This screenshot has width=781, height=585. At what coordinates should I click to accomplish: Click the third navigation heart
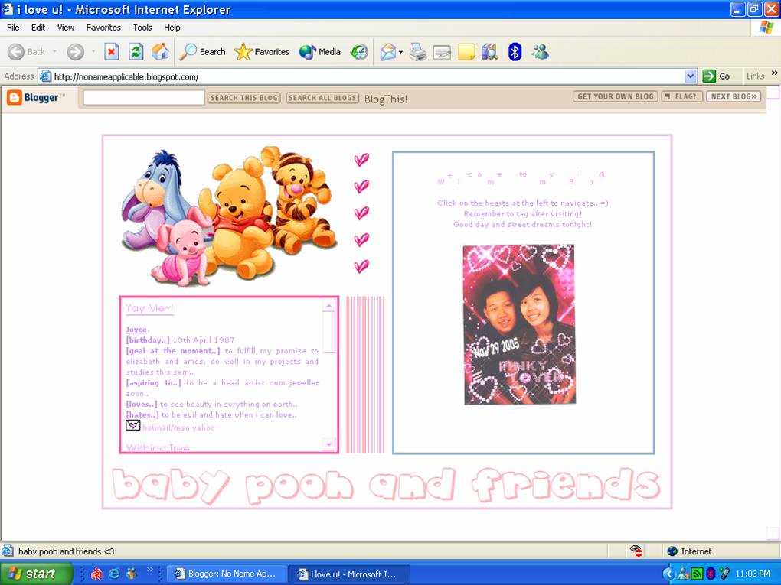[361, 213]
